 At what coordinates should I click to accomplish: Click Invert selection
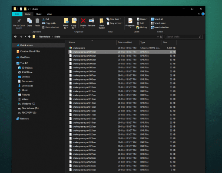pos(160,27)
